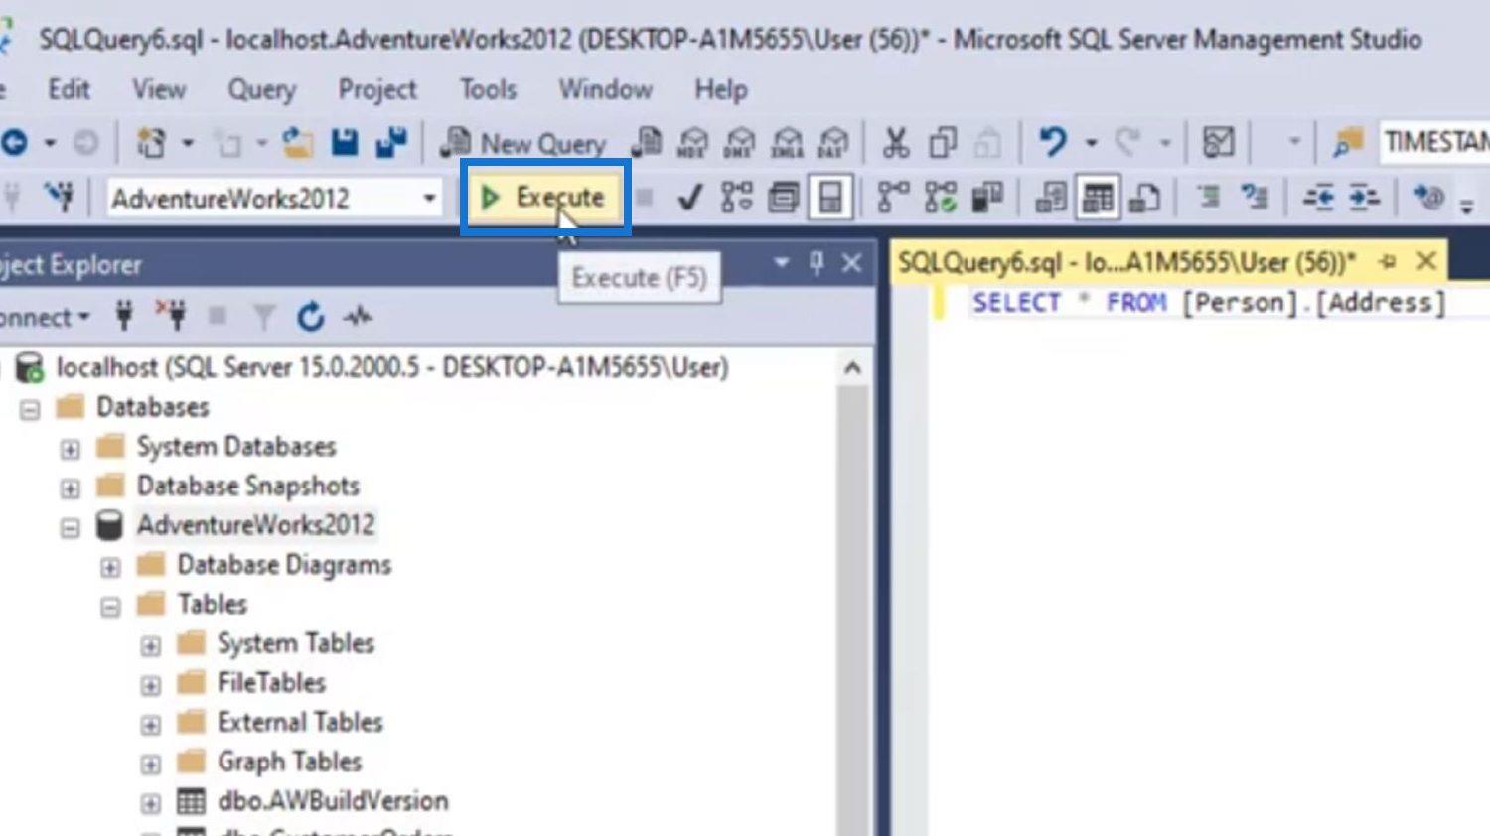Click the New Query button
The height and width of the screenshot is (836, 1490).
(x=523, y=143)
